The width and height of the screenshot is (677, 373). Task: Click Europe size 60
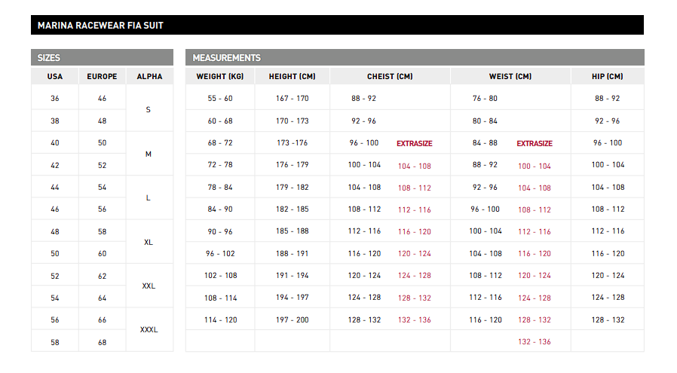[102, 254]
